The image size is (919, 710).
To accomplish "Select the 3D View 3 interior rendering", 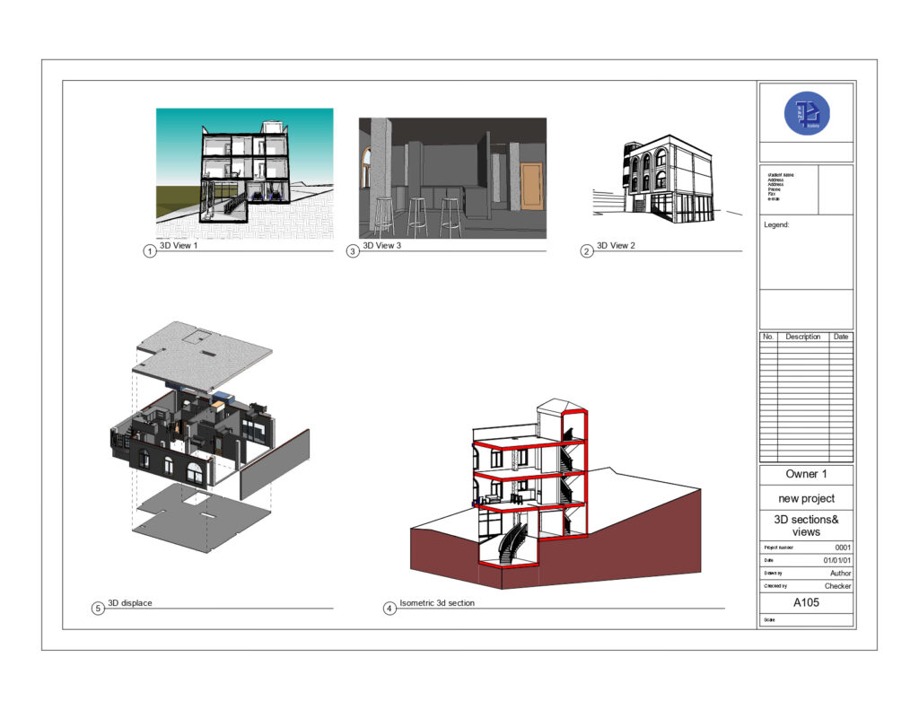I will pos(452,178).
